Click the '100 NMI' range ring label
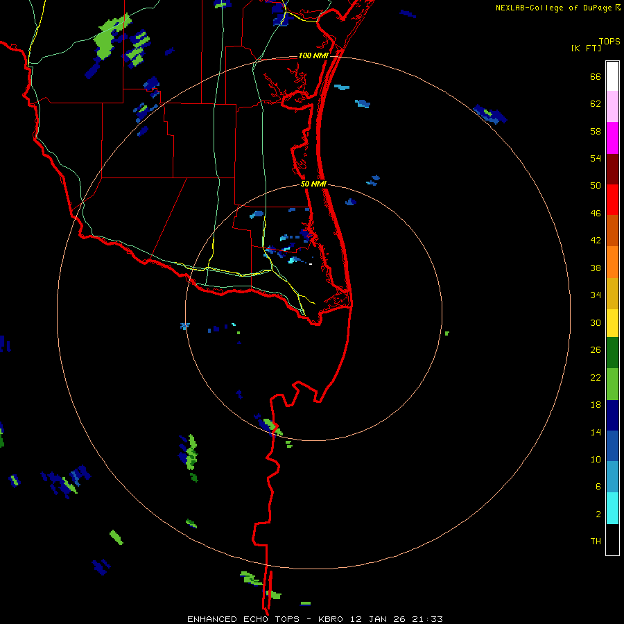624x624 pixels. click(313, 55)
